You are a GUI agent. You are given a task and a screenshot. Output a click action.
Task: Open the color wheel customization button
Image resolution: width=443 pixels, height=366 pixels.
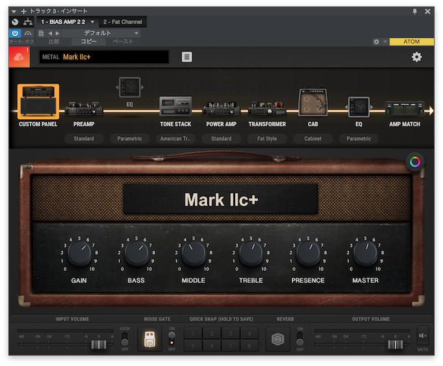pos(415,162)
